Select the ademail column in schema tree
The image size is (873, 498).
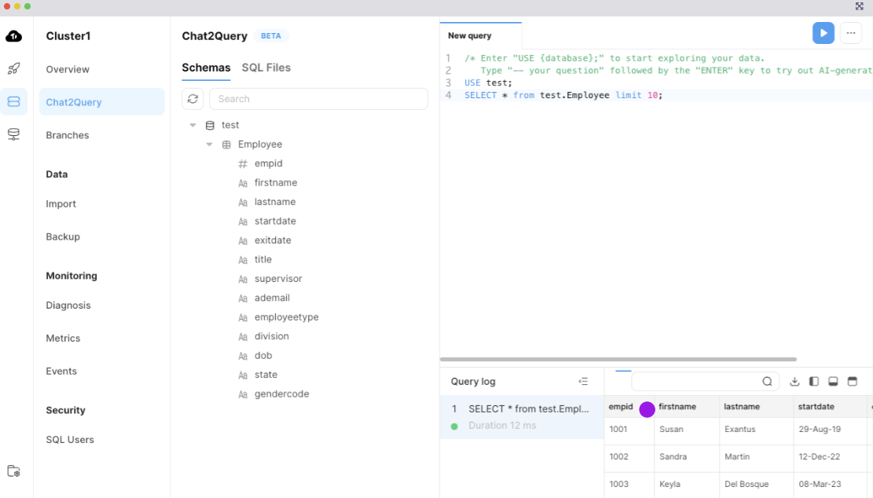click(x=272, y=298)
